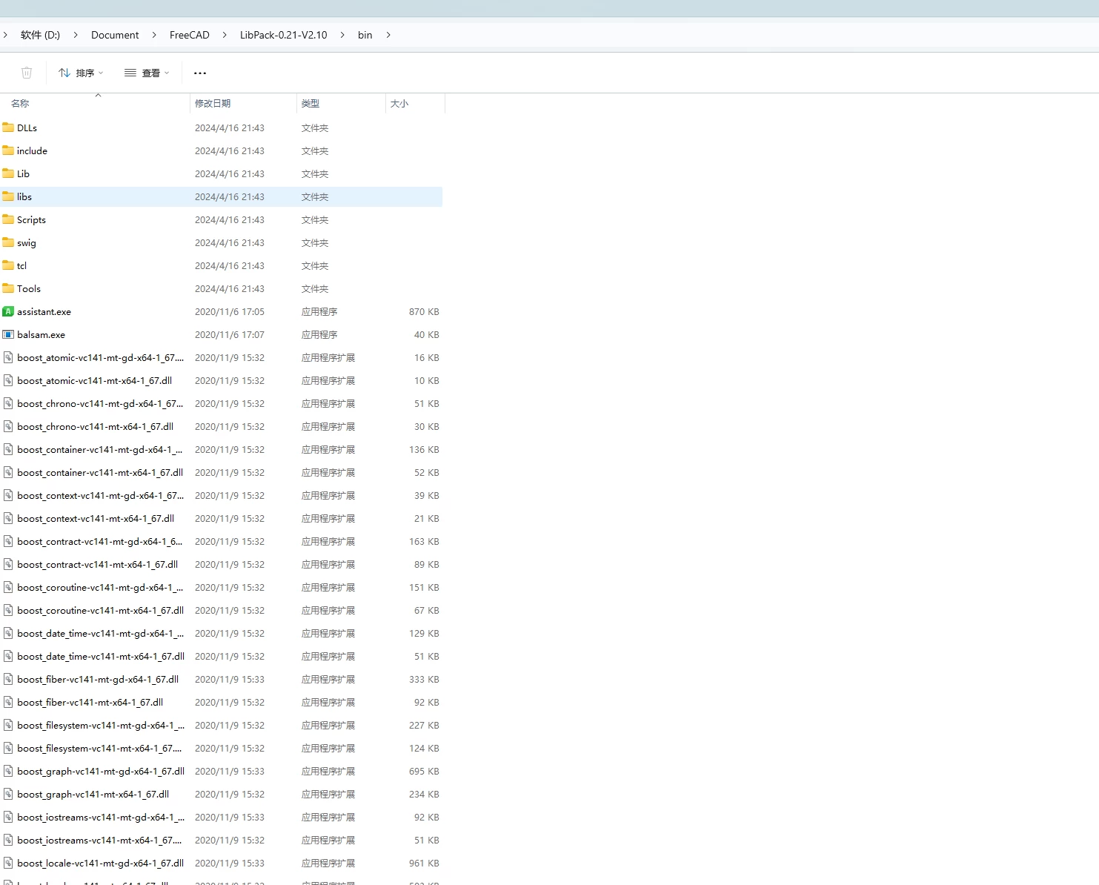Image resolution: width=1099 pixels, height=885 pixels.
Task: Sort by 大小 size column header
Action: point(399,104)
